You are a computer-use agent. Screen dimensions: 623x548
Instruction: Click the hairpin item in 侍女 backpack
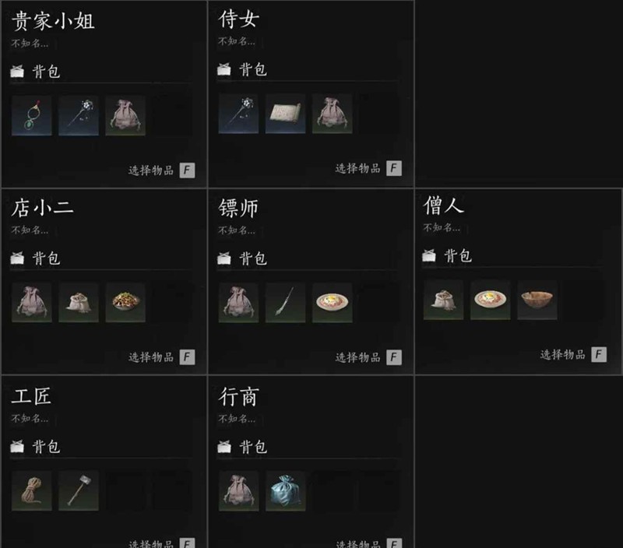coord(238,114)
